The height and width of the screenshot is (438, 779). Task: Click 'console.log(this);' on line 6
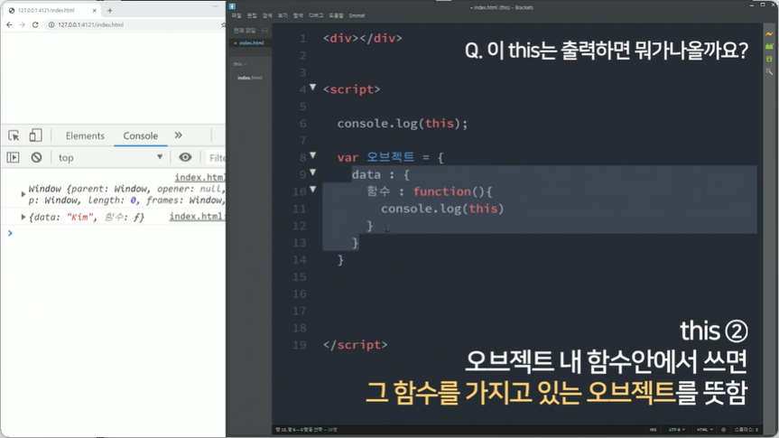point(403,124)
